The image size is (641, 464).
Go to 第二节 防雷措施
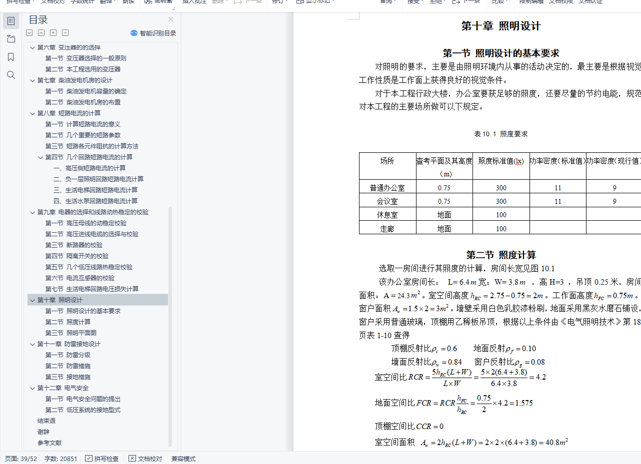click(x=68, y=366)
